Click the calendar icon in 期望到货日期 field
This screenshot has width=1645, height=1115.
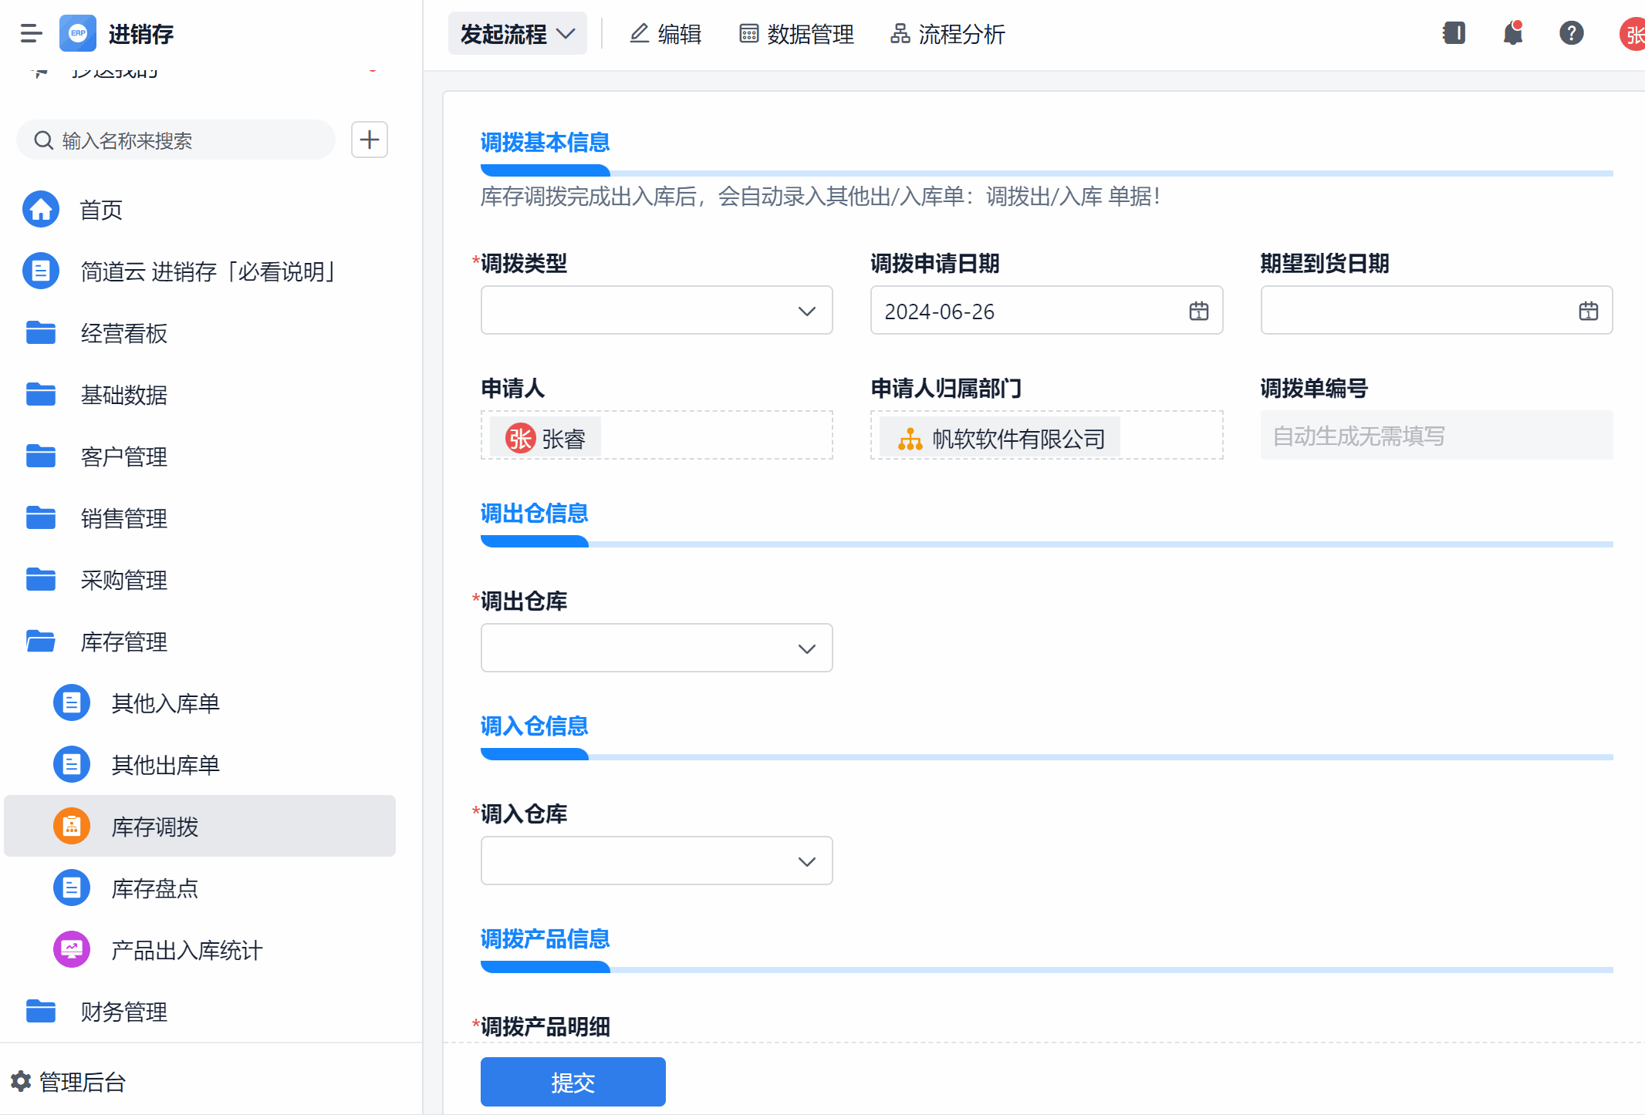coord(1588,310)
